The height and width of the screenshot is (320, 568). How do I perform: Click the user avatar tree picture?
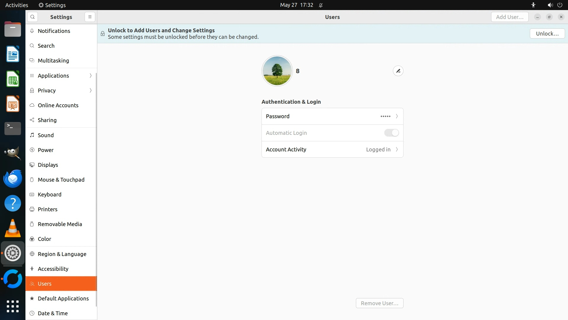pyautogui.click(x=277, y=71)
